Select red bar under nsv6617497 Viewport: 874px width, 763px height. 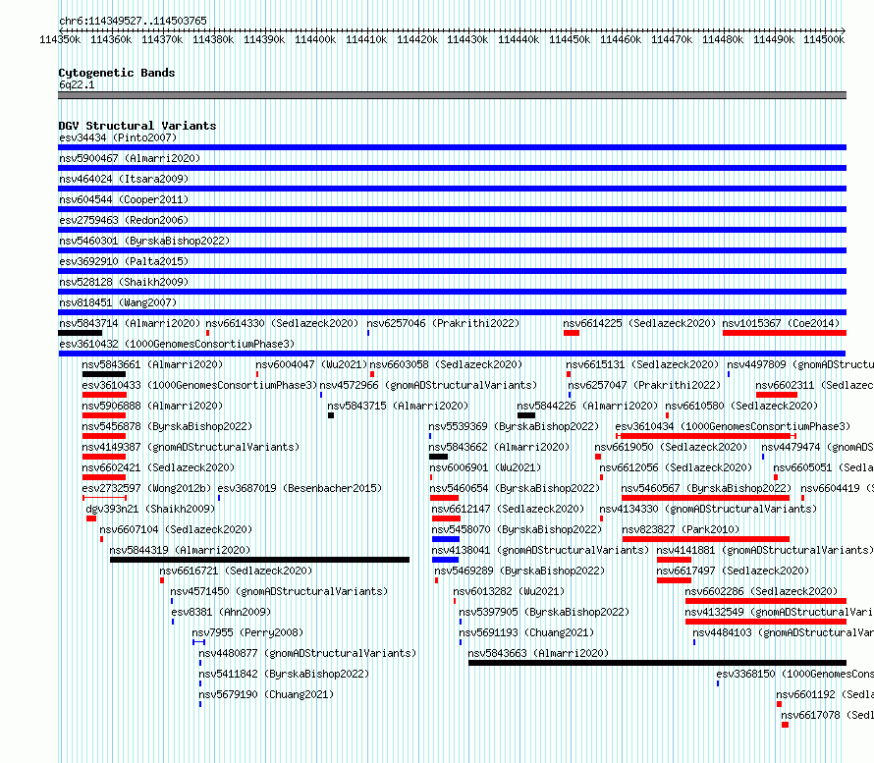click(674, 580)
